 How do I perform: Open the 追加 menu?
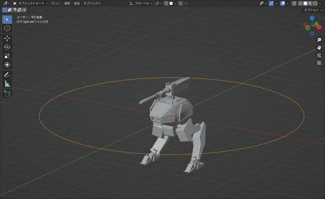pyautogui.click(x=77, y=3)
